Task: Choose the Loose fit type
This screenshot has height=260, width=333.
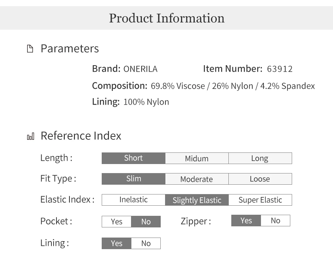Action: coord(260,179)
